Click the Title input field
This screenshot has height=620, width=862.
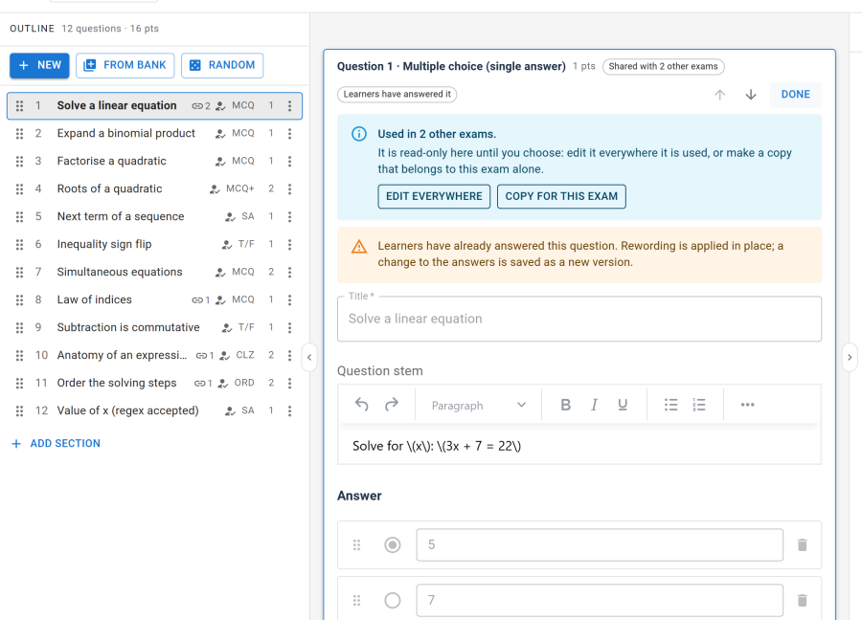[x=579, y=319]
